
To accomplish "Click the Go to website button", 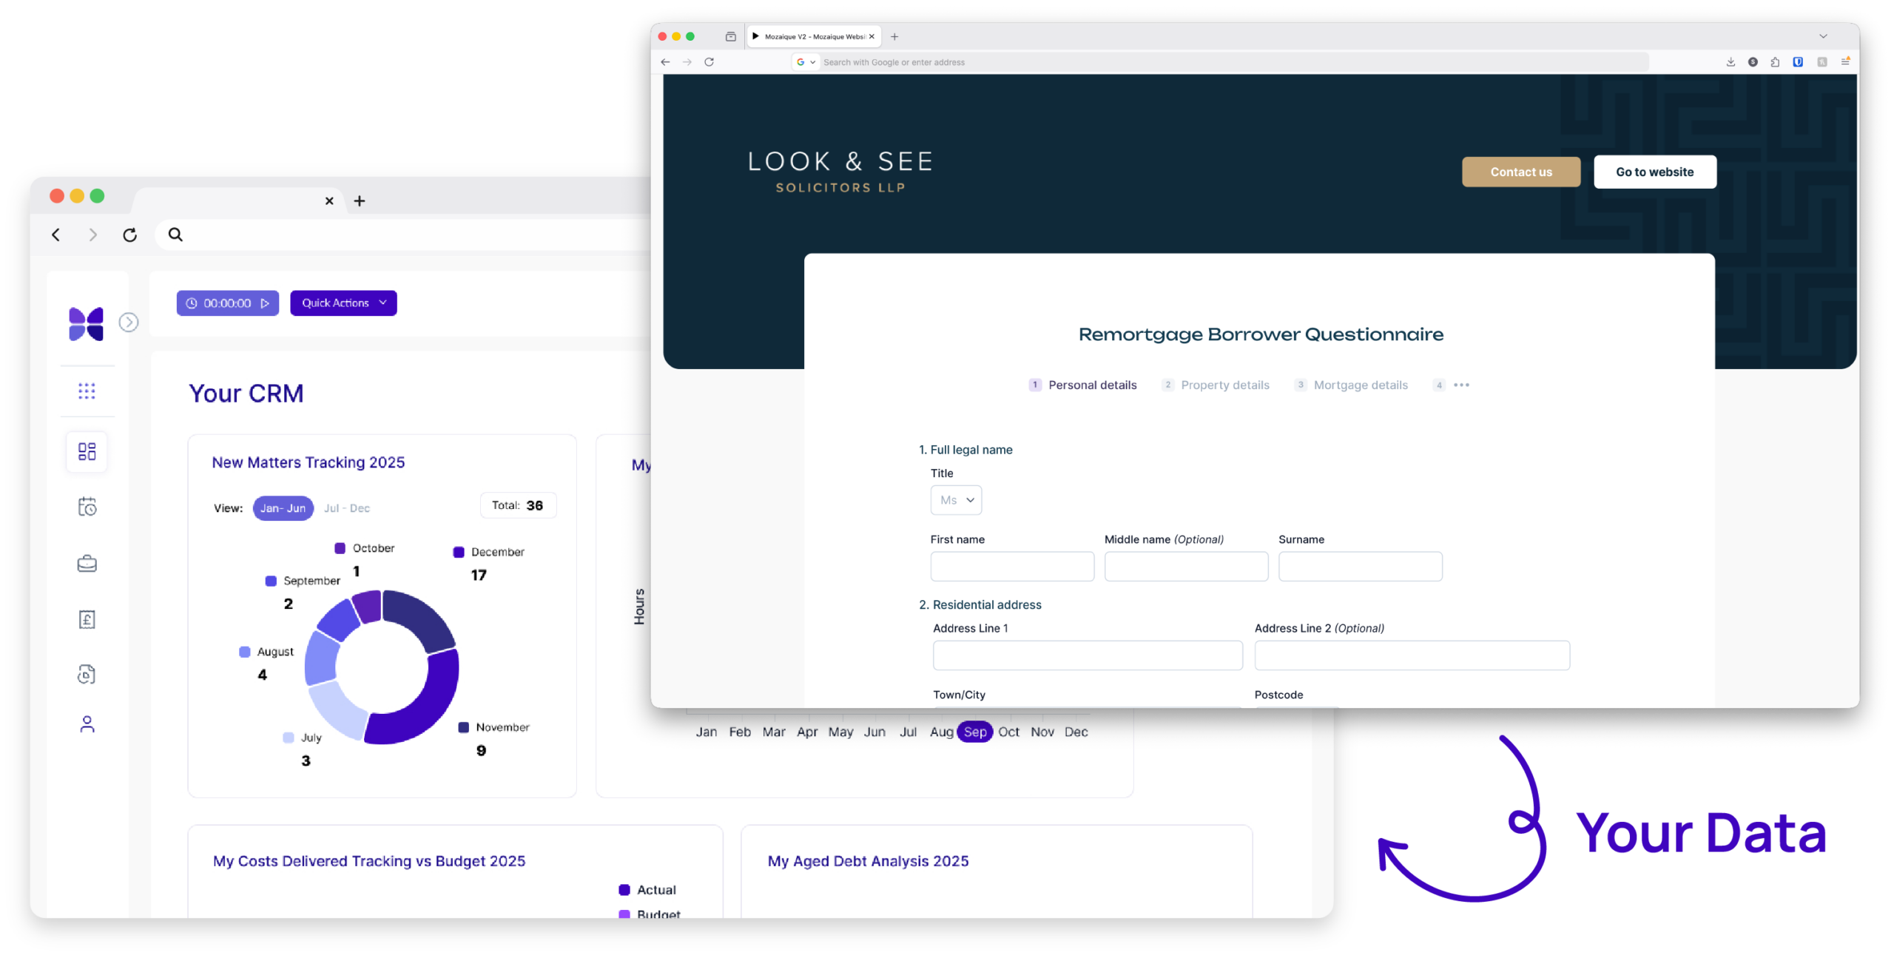I will [x=1654, y=172].
